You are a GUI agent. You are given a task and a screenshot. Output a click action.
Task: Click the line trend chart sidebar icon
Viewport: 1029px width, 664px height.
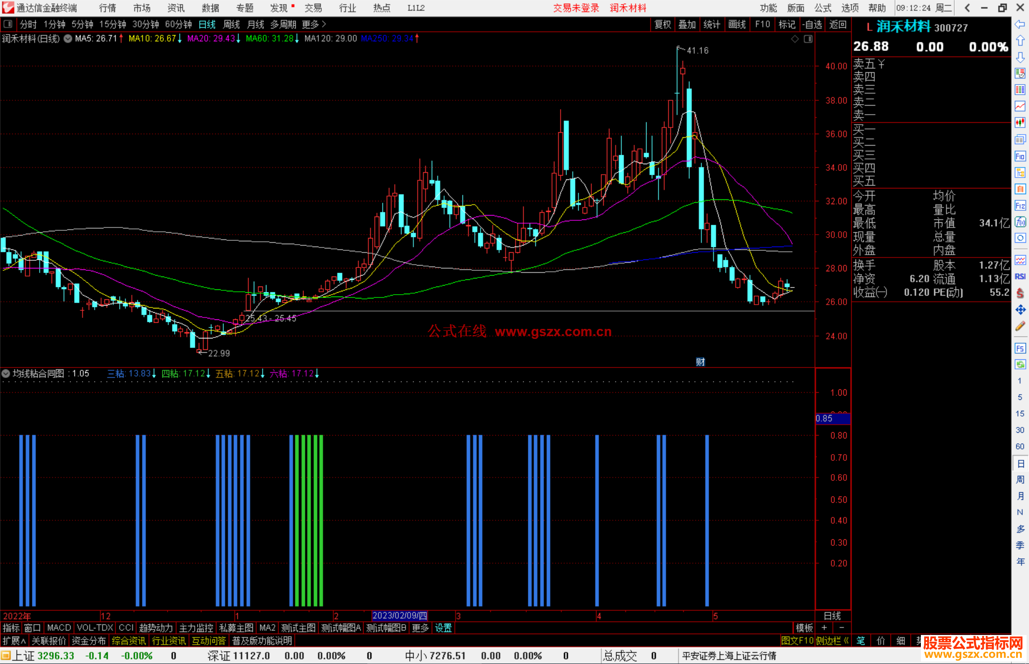click(x=1020, y=106)
